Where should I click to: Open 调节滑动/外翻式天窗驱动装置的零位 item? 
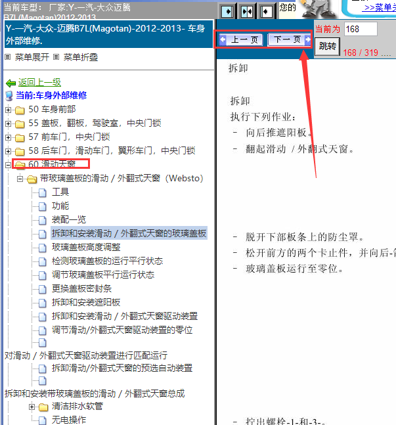coord(122,330)
